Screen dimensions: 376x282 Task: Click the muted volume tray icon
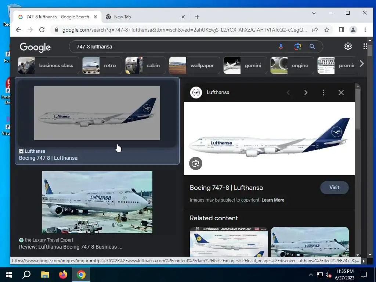coord(328,275)
